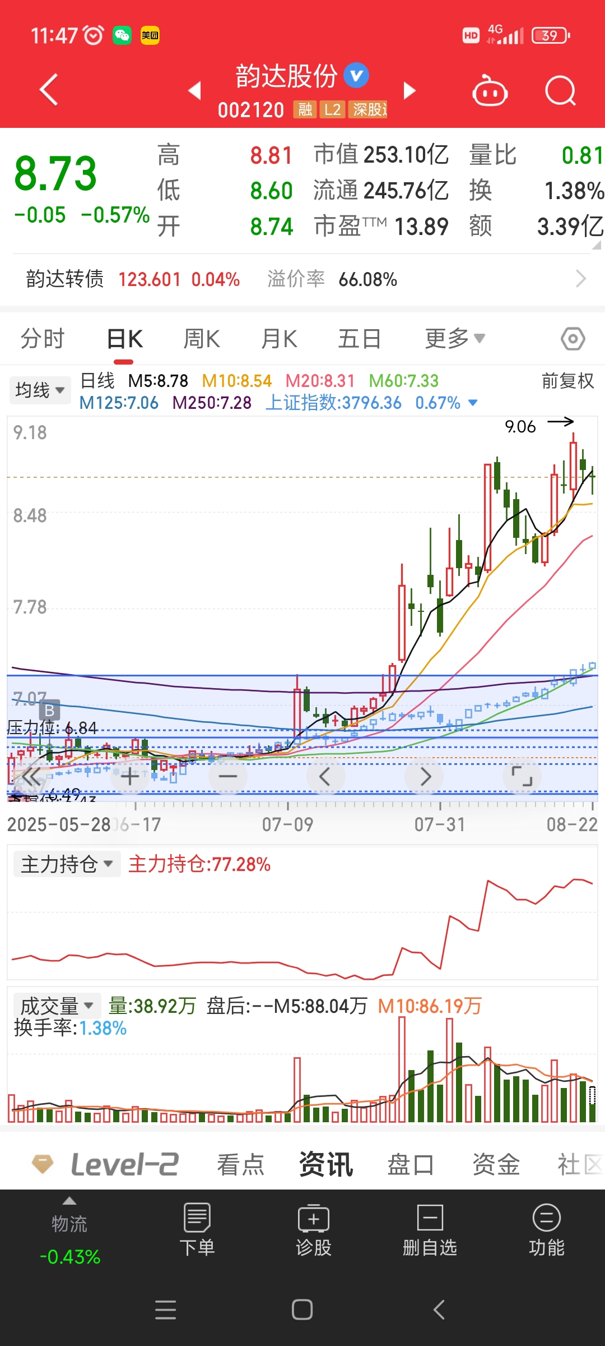Tap the B marker on chart

tap(49, 710)
